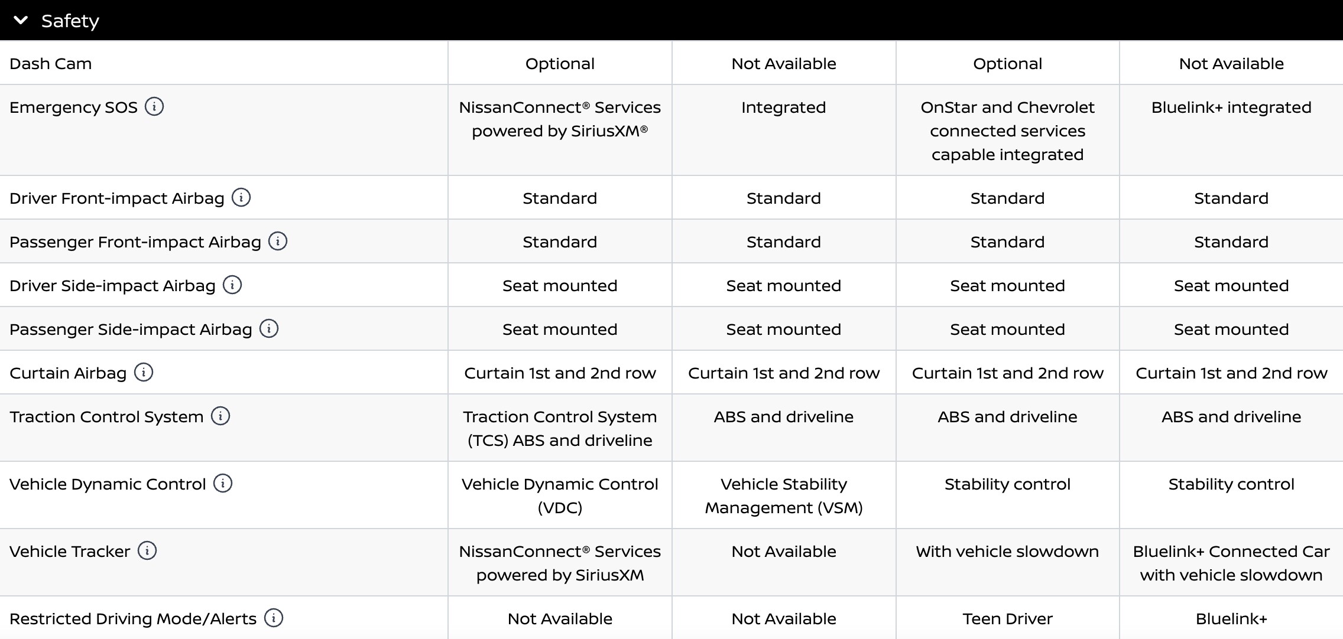The image size is (1343, 639).
Task: Show Curtain Airbag info icon details
Action: coord(144,372)
